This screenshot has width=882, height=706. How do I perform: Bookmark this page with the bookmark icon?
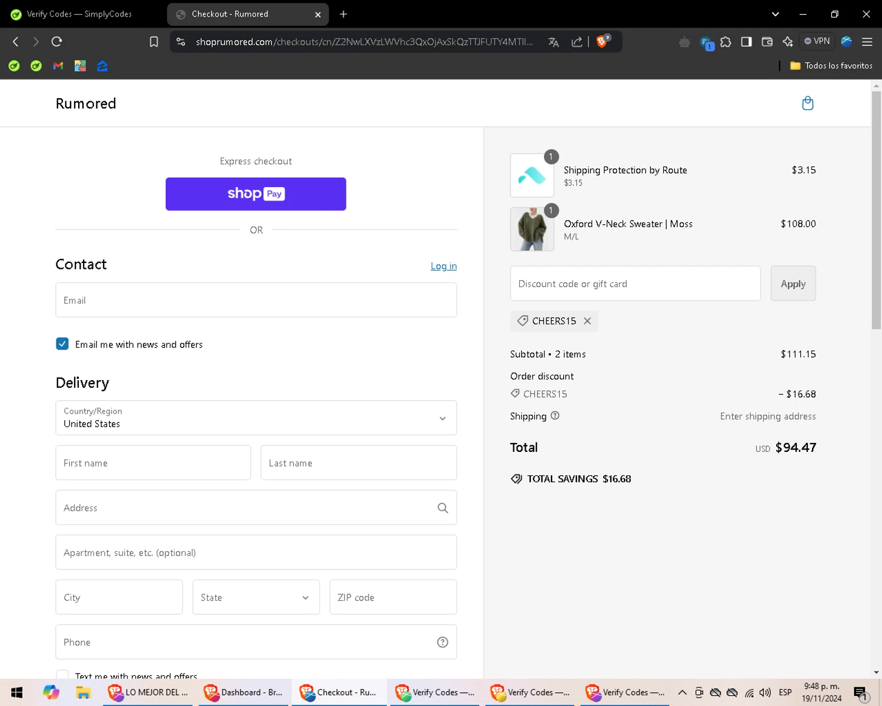pos(154,42)
